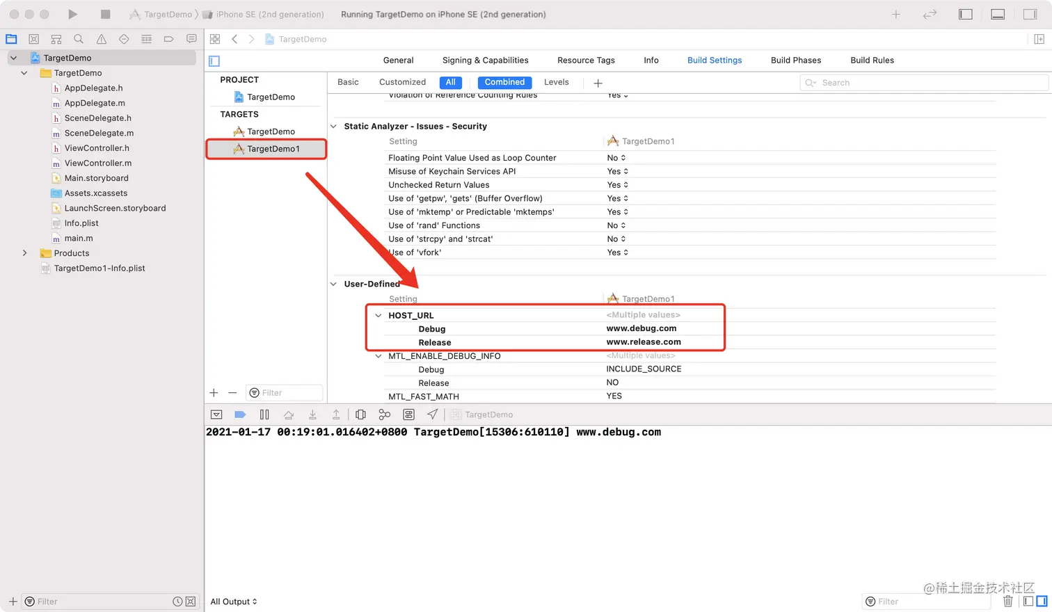Show the source control navigator
The image size is (1052, 612).
pos(33,39)
